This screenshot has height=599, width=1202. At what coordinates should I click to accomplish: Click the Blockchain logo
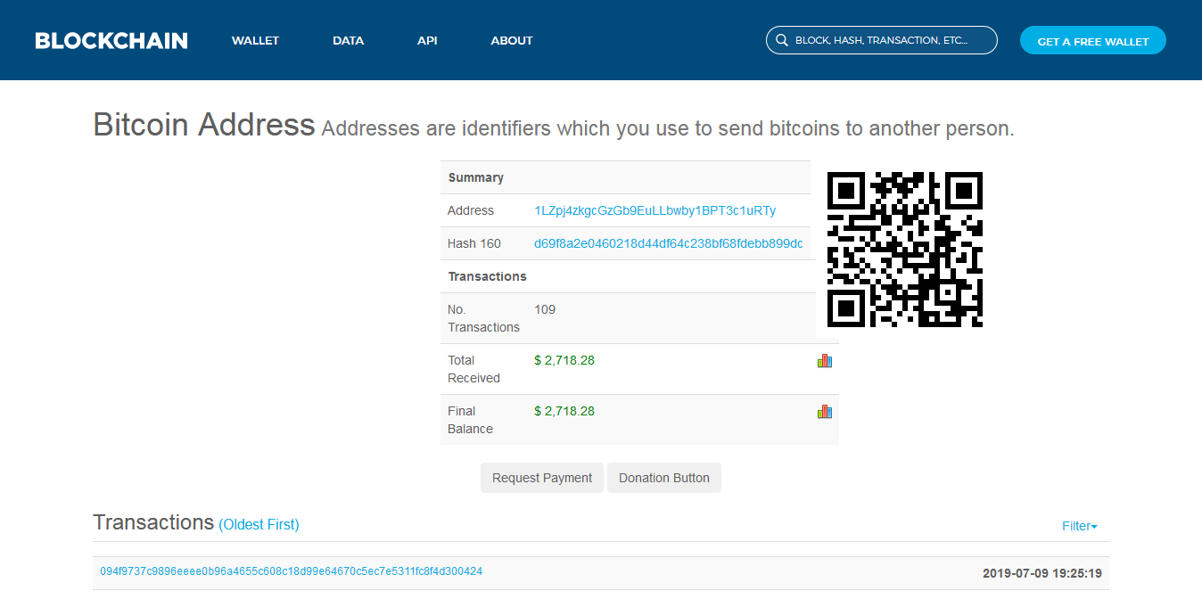point(111,40)
